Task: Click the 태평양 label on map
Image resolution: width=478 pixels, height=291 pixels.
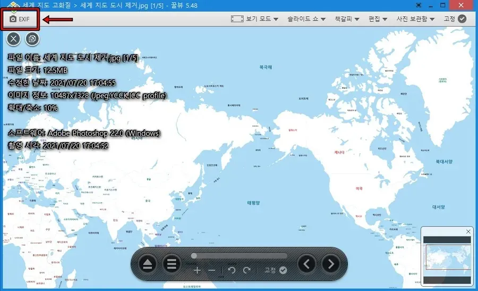Action: pos(253,203)
